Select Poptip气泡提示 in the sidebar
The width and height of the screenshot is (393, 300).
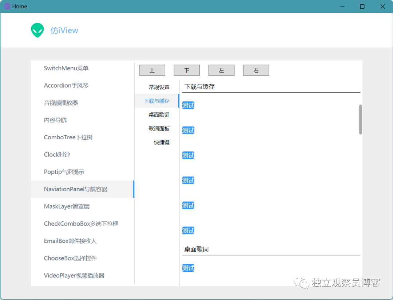tap(83, 172)
